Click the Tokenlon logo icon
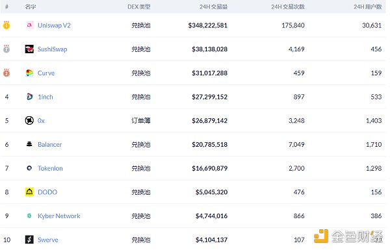 [29, 168]
